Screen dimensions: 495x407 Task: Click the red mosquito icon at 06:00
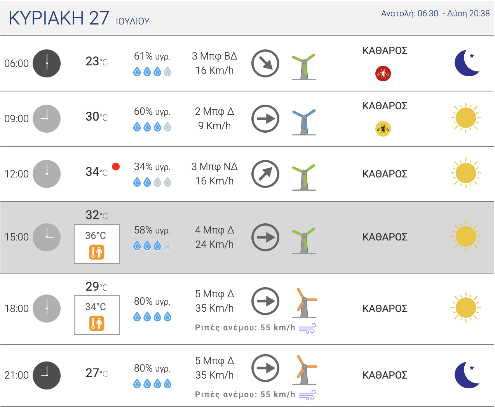click(383, 74)
